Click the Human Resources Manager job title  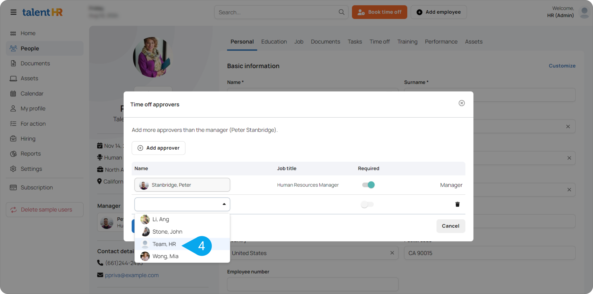tap(308, 185)
